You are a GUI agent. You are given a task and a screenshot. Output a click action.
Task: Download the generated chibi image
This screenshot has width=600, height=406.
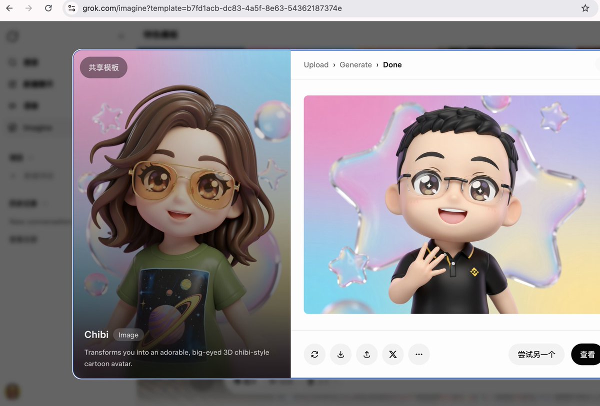click(x=340, y=355)
